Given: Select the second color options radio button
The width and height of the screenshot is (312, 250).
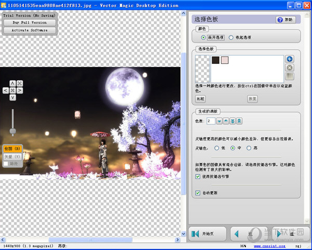Looking at the screenshot, I should pyautogui.click(x=231, y=37).
